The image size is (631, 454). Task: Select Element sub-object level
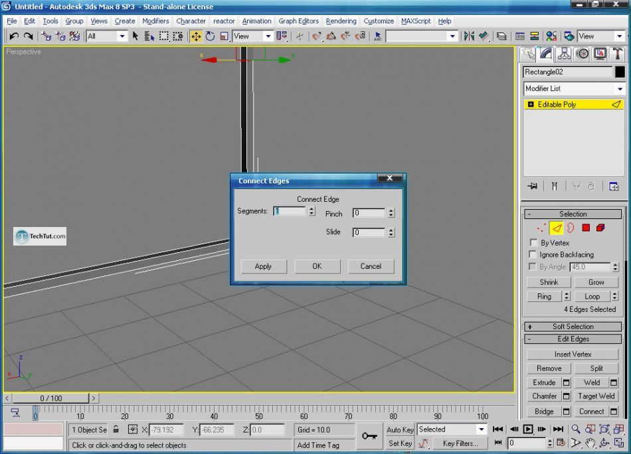point(600,228)
